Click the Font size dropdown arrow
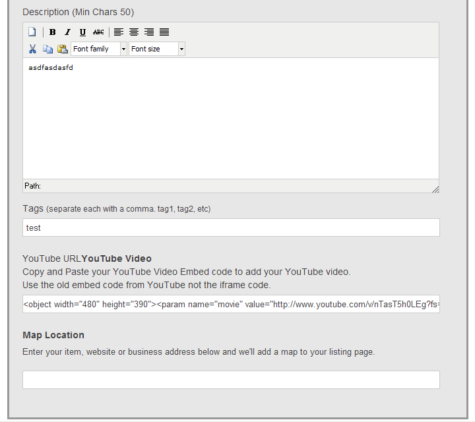 click(x=181, y=49)
